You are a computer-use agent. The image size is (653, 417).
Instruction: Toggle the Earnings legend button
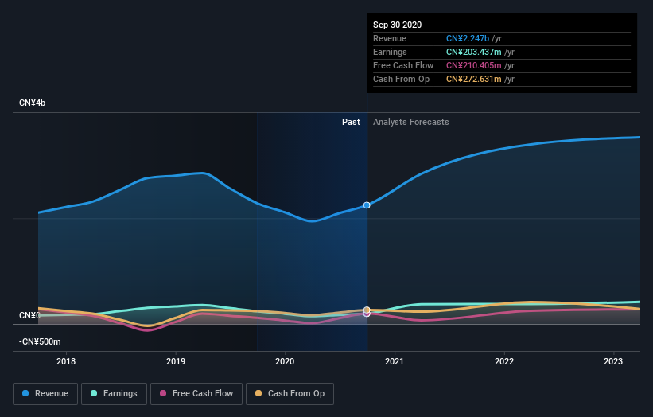pyautogui.click(x=114, y=394)
